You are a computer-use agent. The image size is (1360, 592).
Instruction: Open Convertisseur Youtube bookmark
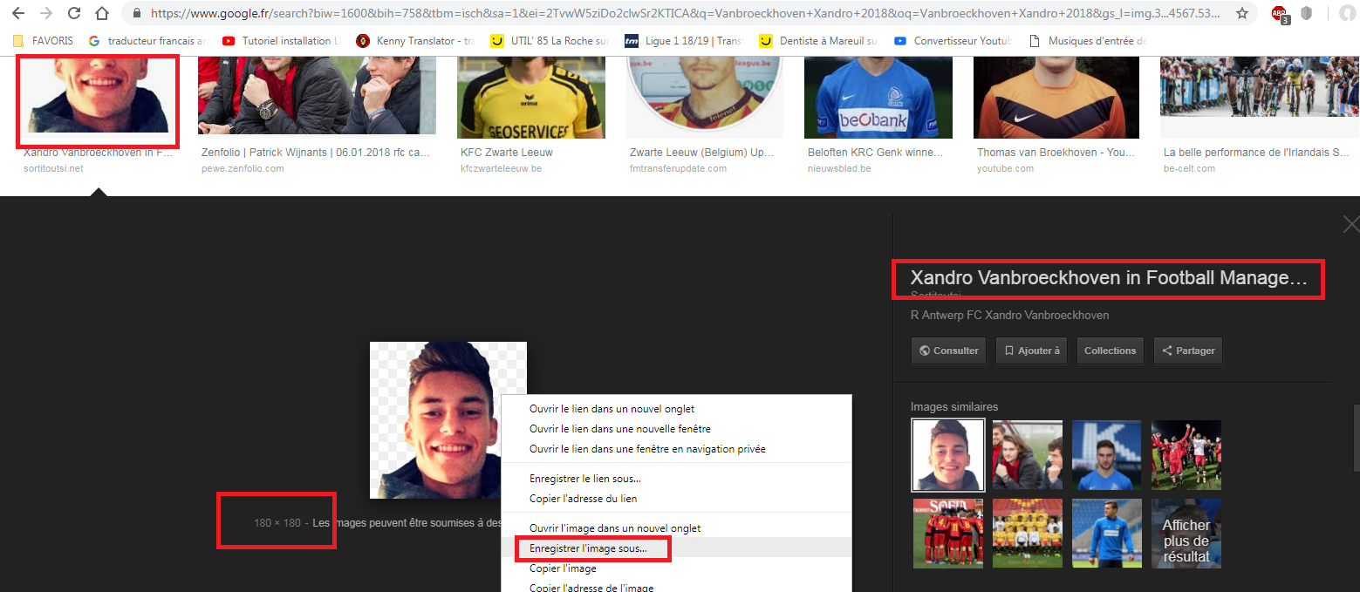[x=953, y=41]
